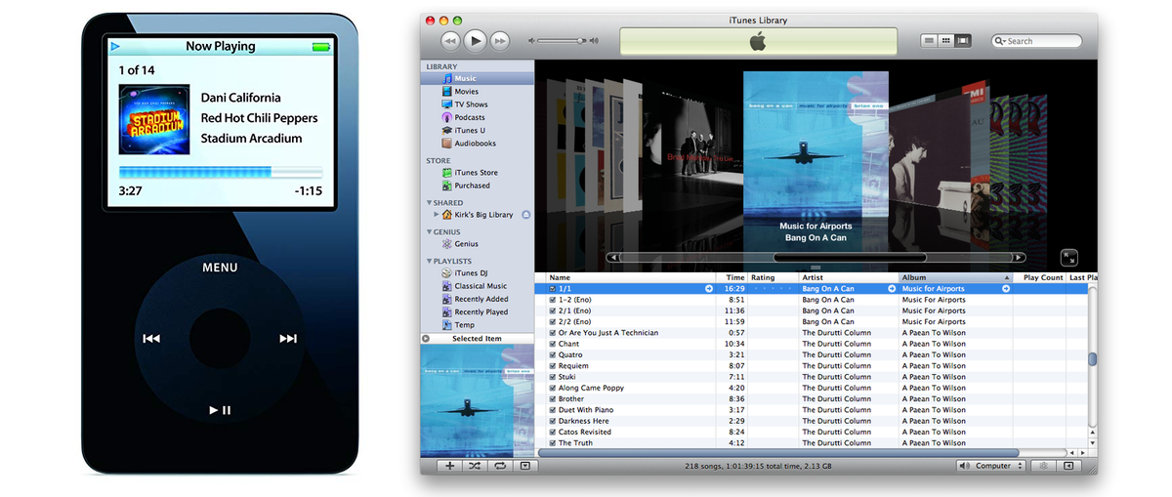Toggle repeat mode at bottom of iTunes
Screen dimensions: 1172x497
[499, 466]
